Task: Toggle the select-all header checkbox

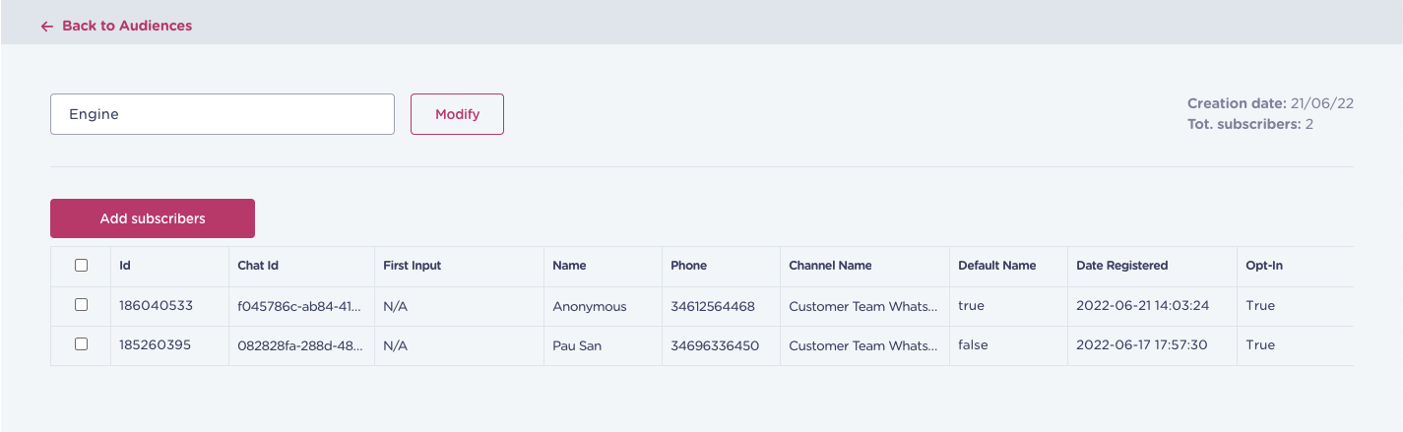Action: (x=82, y=266)
